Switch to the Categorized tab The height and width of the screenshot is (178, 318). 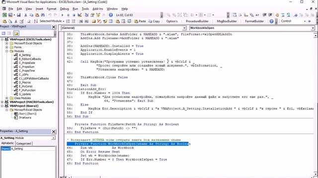pyautogui.click(x=23, y=143)
